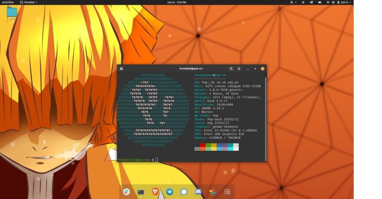
Task: Click the battery indicator icon
Action: point(338,2)
